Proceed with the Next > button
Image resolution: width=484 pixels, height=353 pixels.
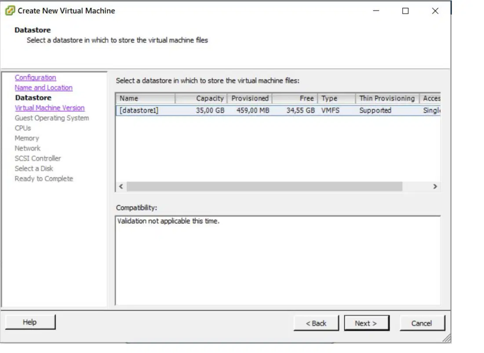[x=366, y=323]
